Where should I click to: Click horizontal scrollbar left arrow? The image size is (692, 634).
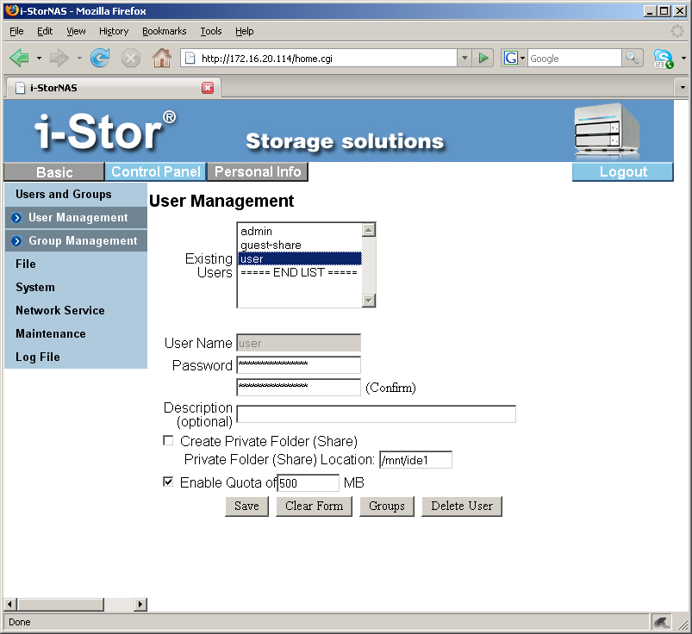coord(10,604)
